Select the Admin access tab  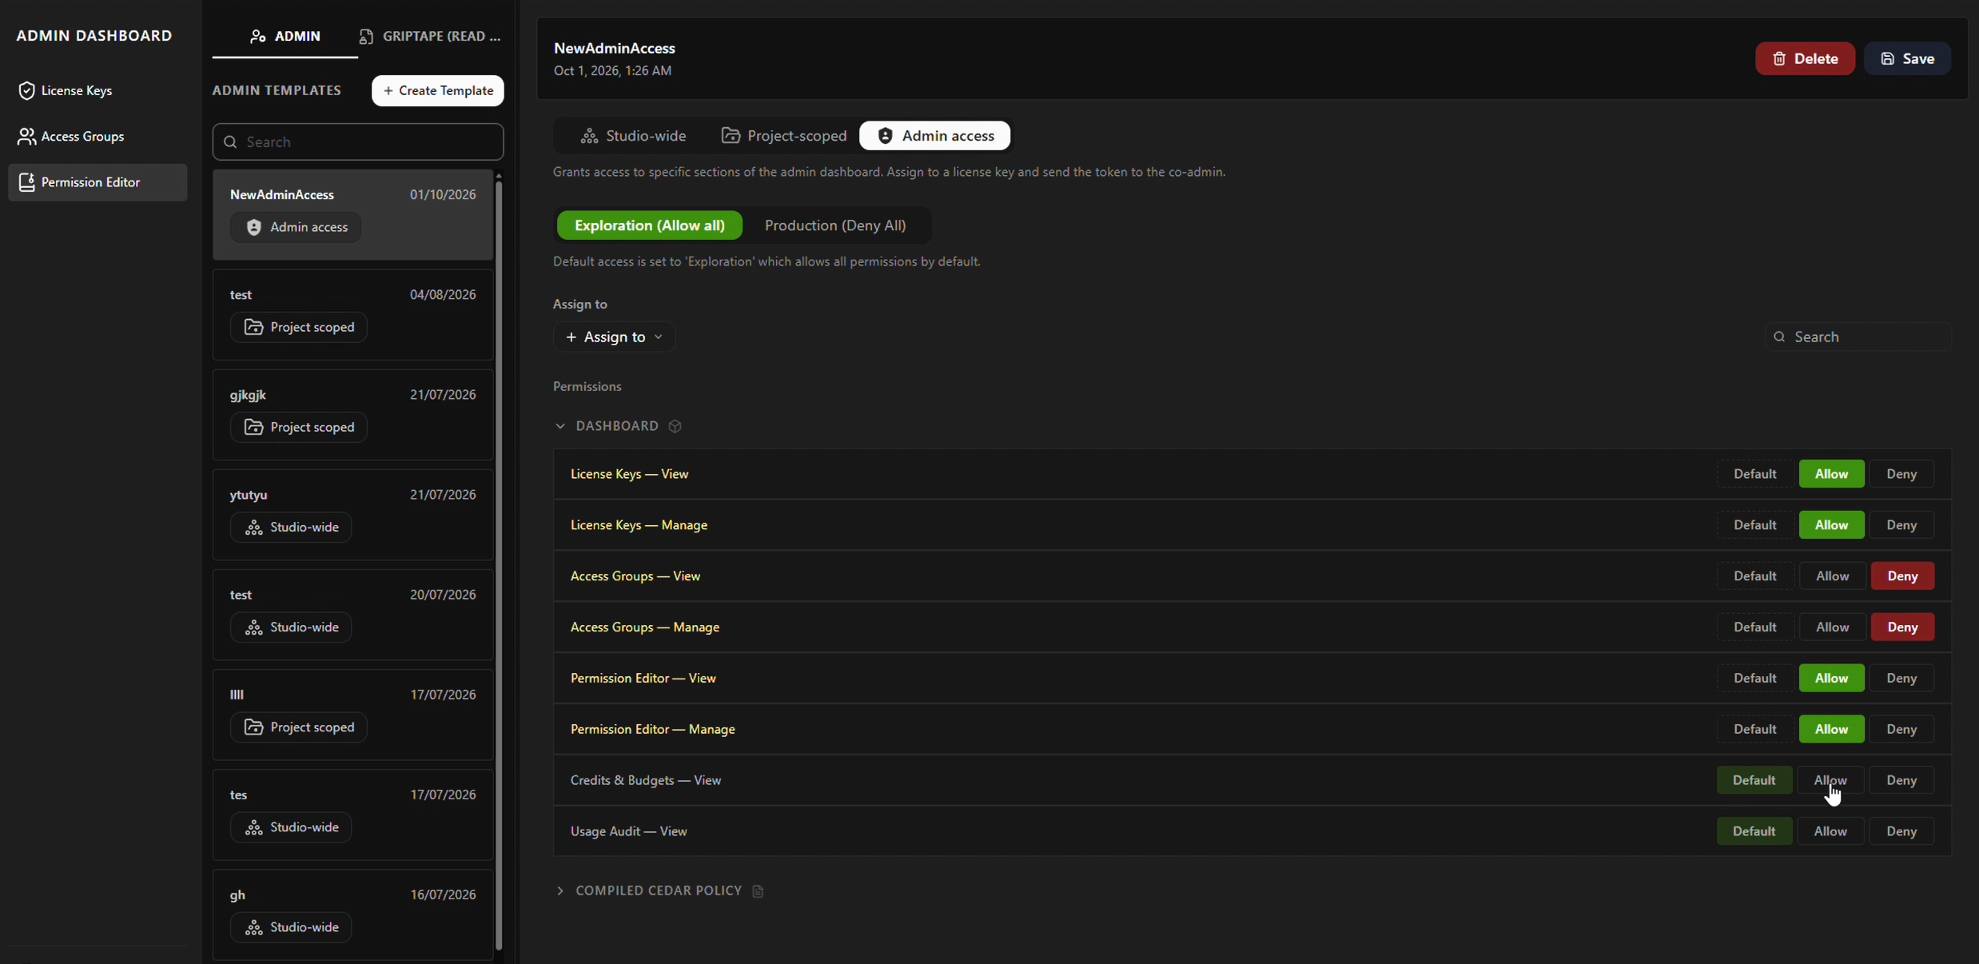pyautogui.click(x=935, y=136)
